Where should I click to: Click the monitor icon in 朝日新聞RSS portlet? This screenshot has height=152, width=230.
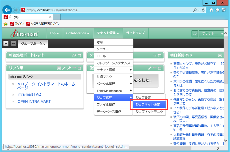pos(220,56)
